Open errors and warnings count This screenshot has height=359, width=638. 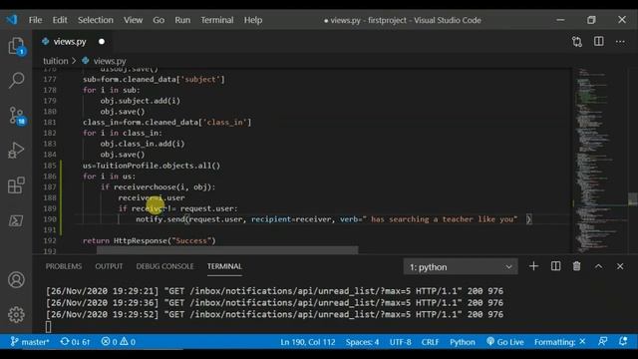coord(119,342)
